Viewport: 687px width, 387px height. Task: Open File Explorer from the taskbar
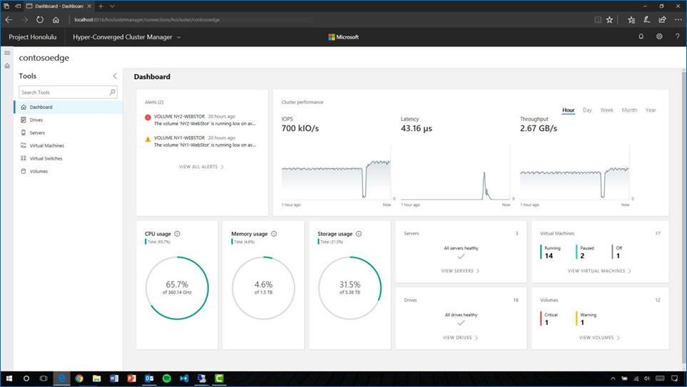(x=96, y=378)
